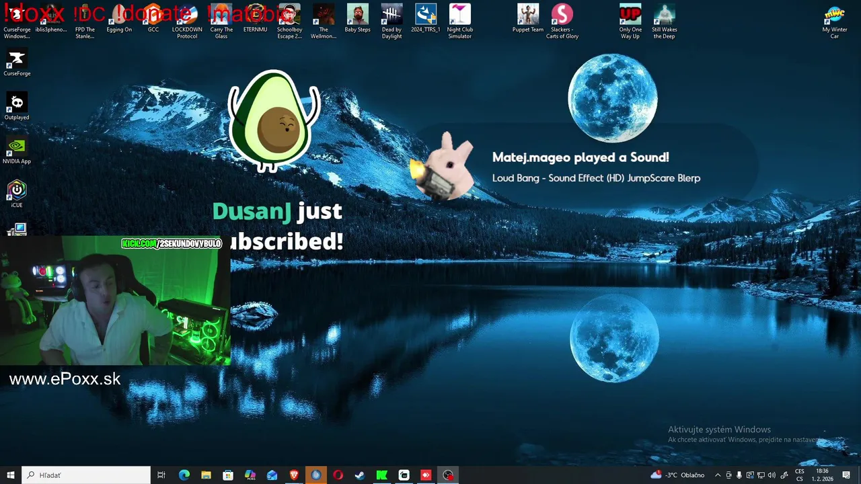Launch LOCKDOWN Protocol shortcut

(x=187, y=22)
